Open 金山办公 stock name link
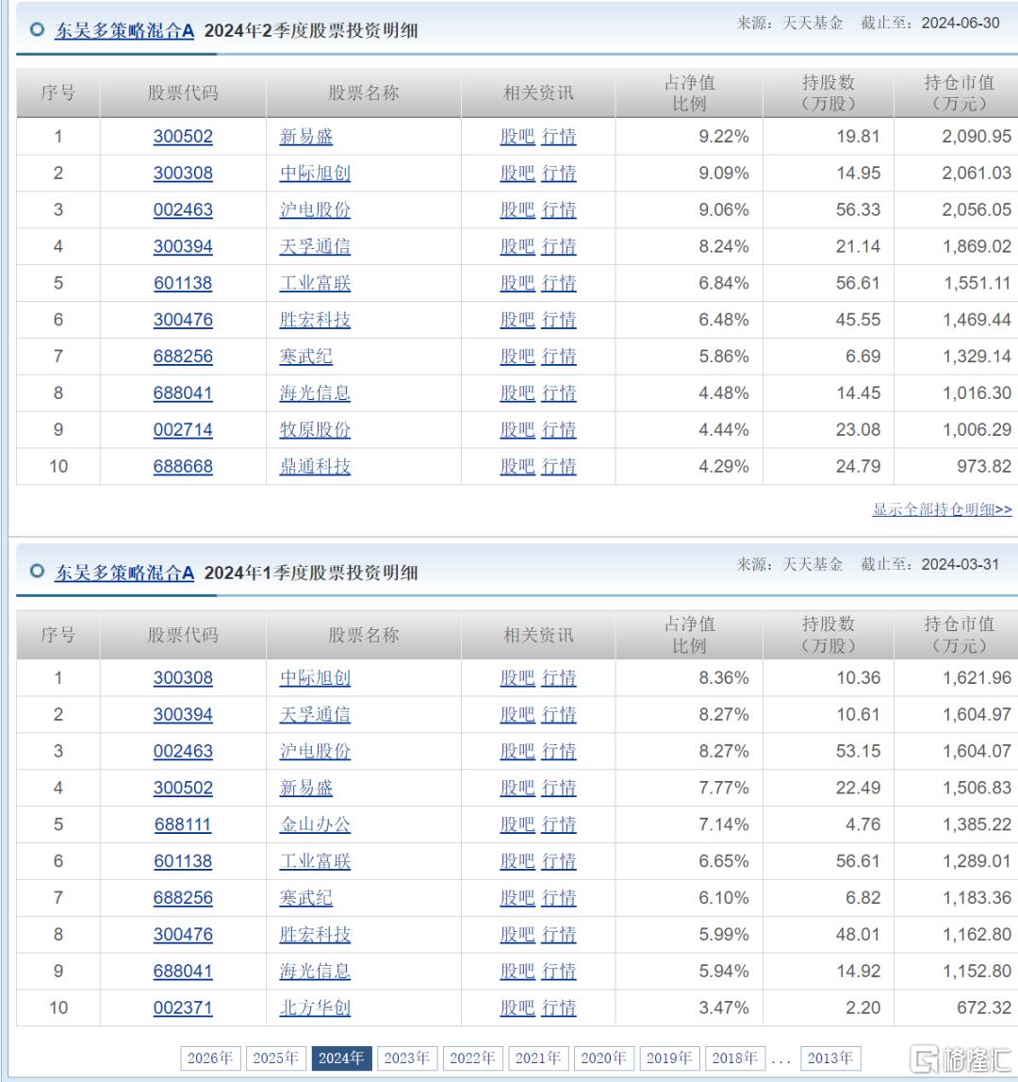 [315, 824]
